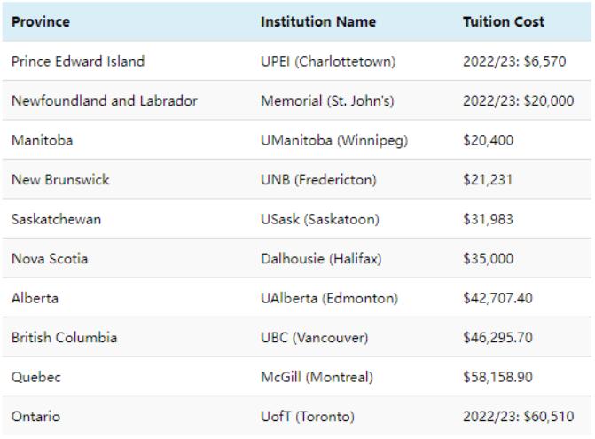Select USask (Saskatoon) institution cell
This screenshot has width=595, height=439.
[x=319, y=219]
